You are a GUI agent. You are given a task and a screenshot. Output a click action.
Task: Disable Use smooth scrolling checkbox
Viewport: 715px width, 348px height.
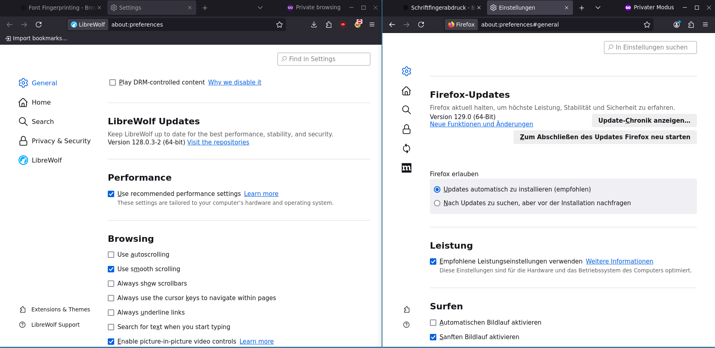(x=111, y=269)
